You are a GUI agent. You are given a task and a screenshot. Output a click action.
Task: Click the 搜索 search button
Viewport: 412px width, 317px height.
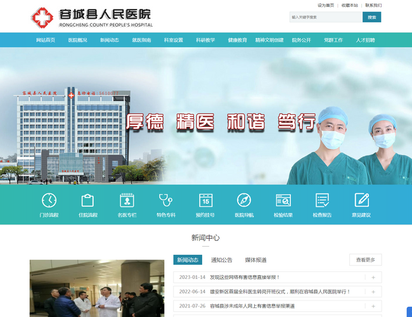(x=371, y=17)
